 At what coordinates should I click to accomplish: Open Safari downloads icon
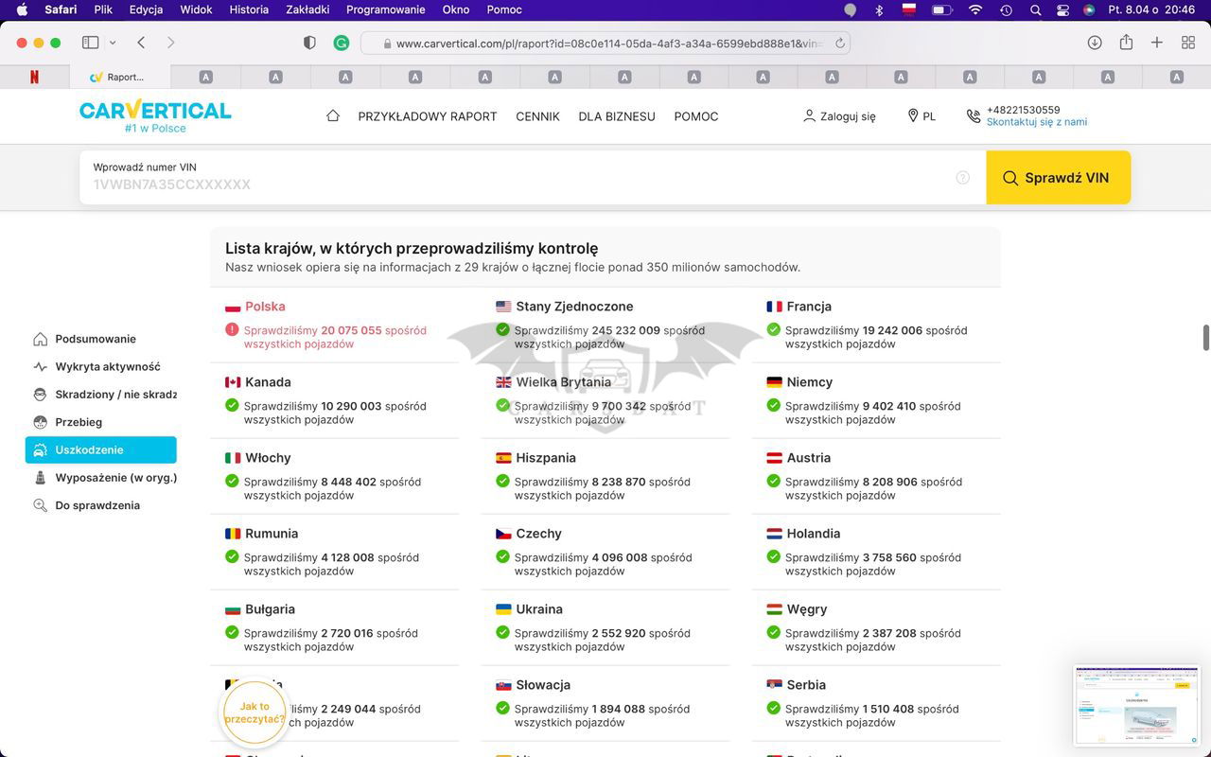(x=1095, y=43)
